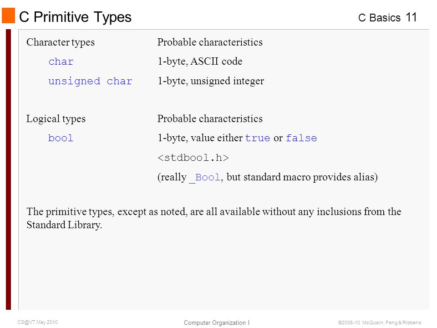Click the 'C Basics 11' slide number
Image resolution: width=437 pixels, height=328 pixels.
pos(387,18)
